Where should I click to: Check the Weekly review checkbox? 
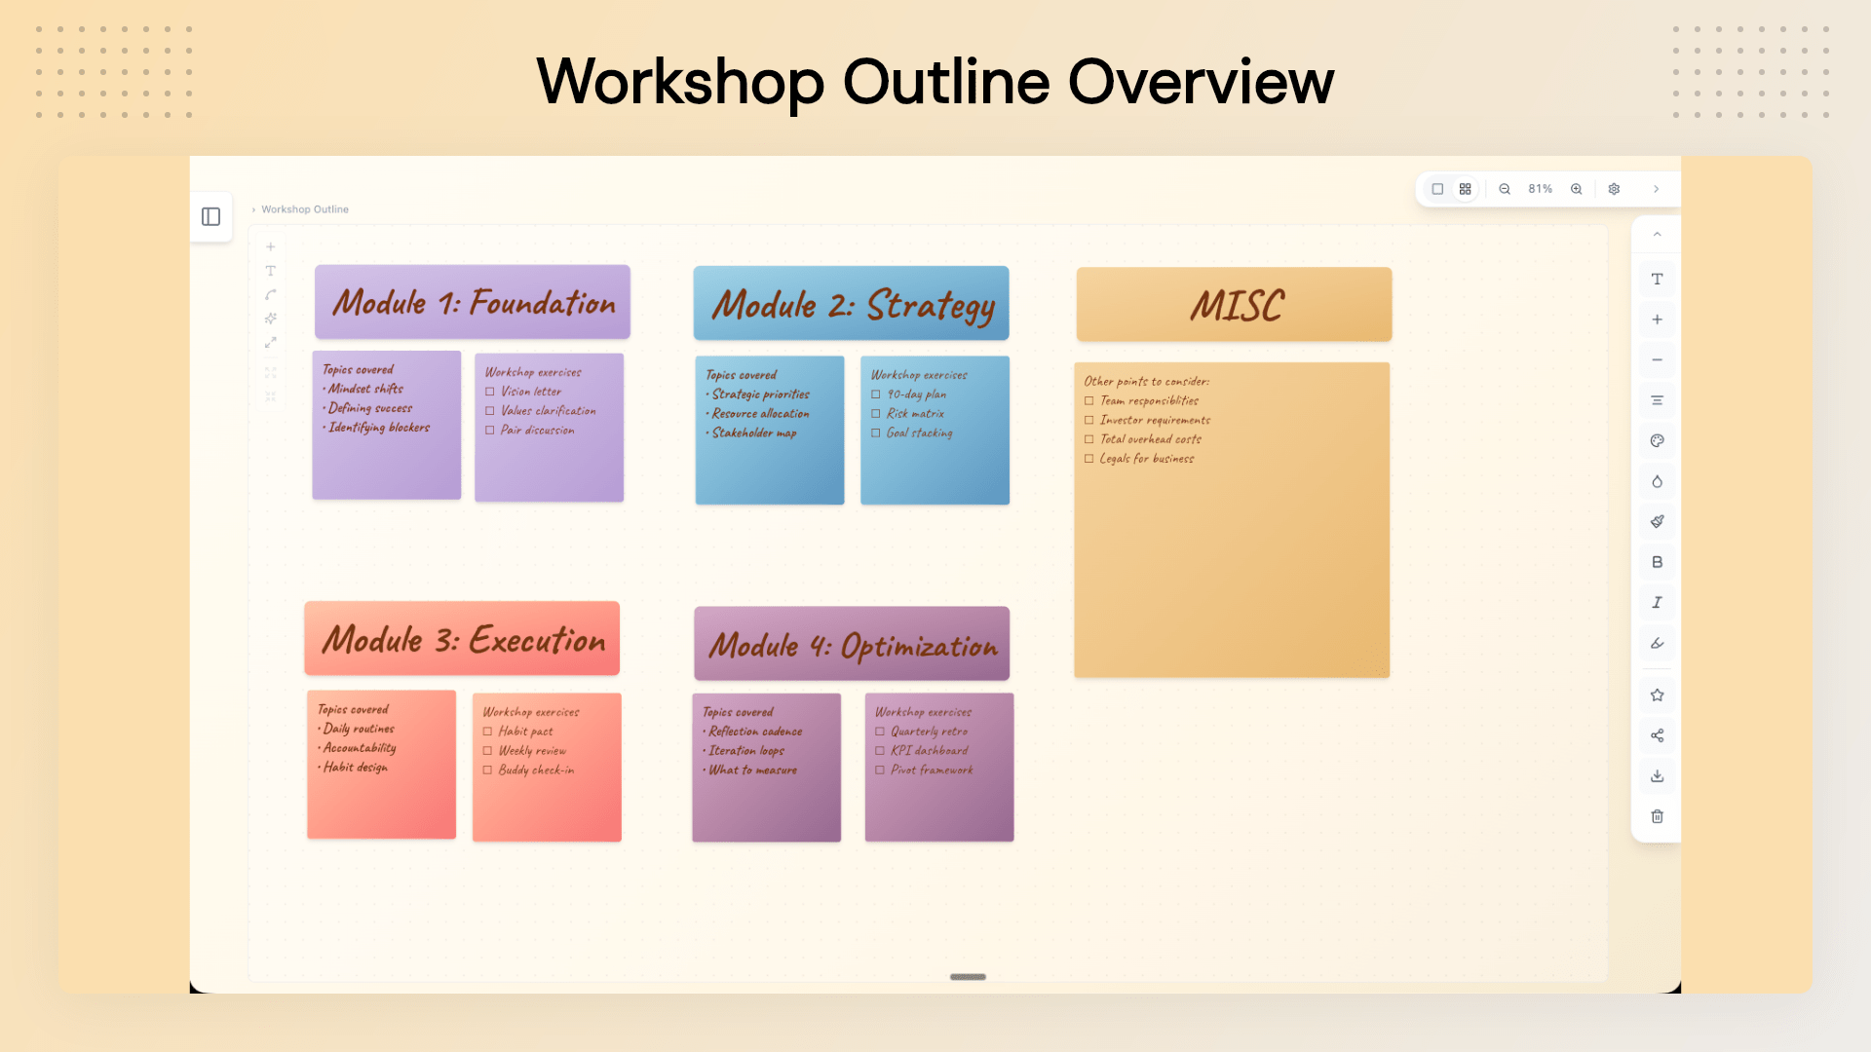488,751
